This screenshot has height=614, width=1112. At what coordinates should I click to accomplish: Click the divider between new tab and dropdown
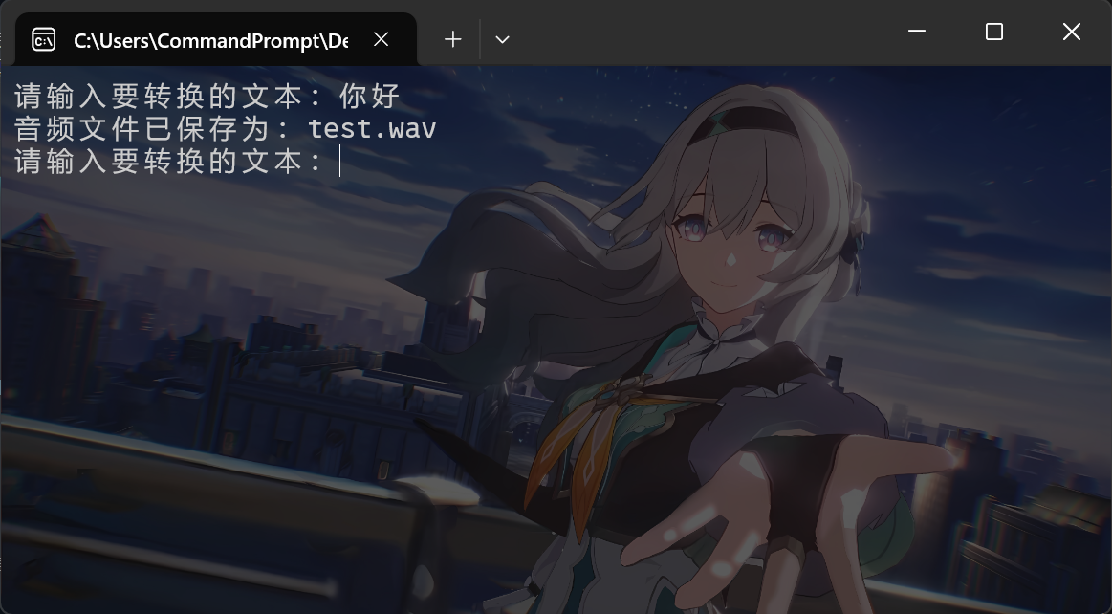pyautogui.click(x=479, y=39)
